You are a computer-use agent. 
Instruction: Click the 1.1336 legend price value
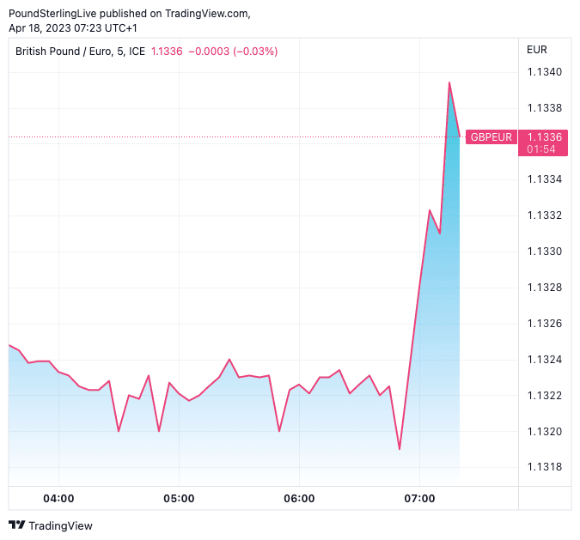(166, 51)
